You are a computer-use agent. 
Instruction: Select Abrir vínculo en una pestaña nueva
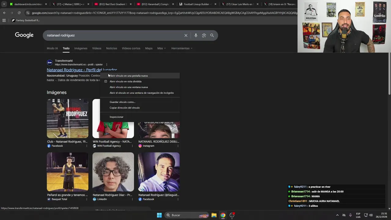[x=140, y=76]
